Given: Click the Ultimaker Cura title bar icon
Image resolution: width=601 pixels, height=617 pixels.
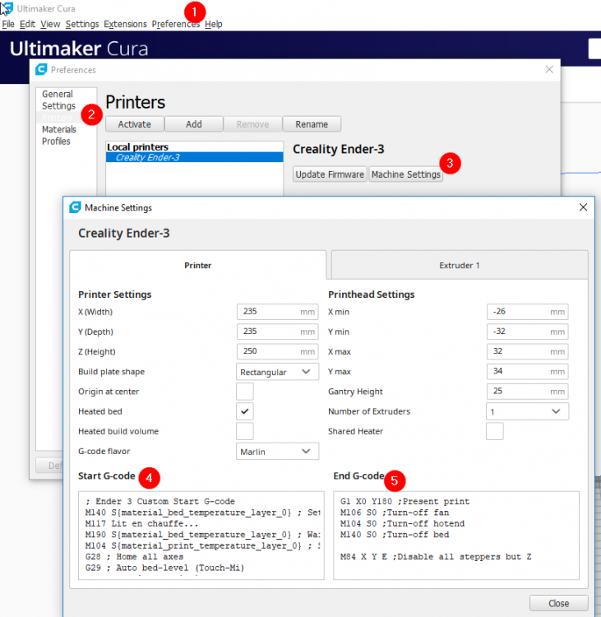Looking at the screenshot, I should [7, 8].
